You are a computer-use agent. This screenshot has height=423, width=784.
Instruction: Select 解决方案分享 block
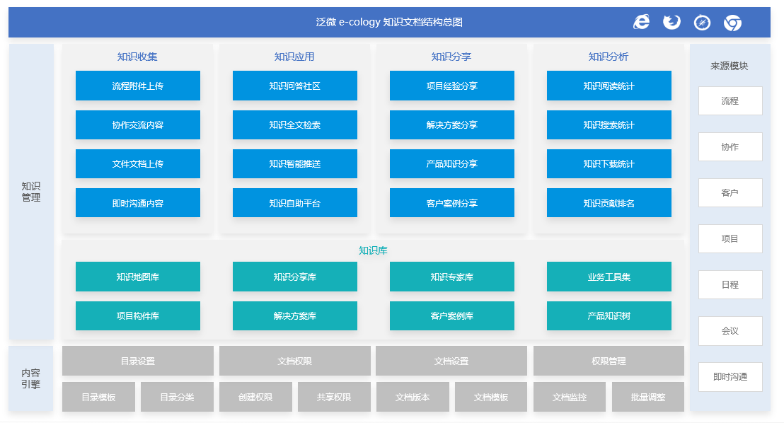point(452,124)
